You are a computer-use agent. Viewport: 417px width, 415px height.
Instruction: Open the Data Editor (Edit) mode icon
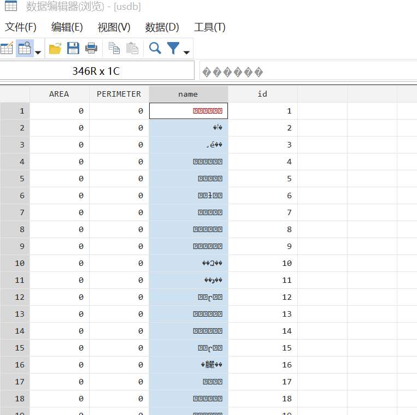(7, 49)
